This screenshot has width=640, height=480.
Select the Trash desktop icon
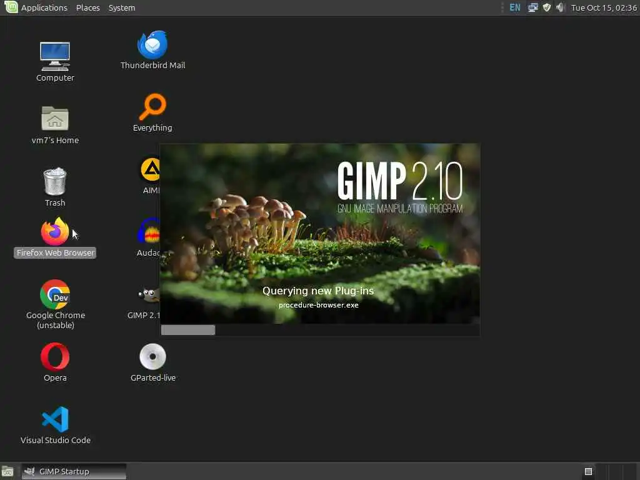click(x=55, y=181)
